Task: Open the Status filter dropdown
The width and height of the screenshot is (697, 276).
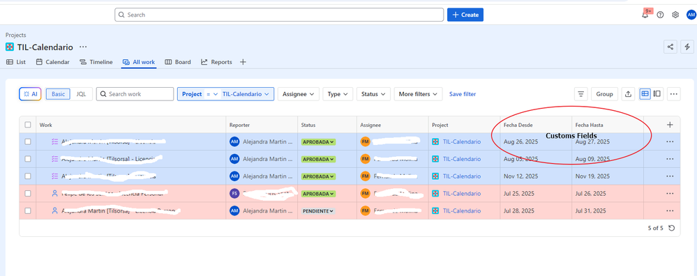Action: tap(373, 94)
